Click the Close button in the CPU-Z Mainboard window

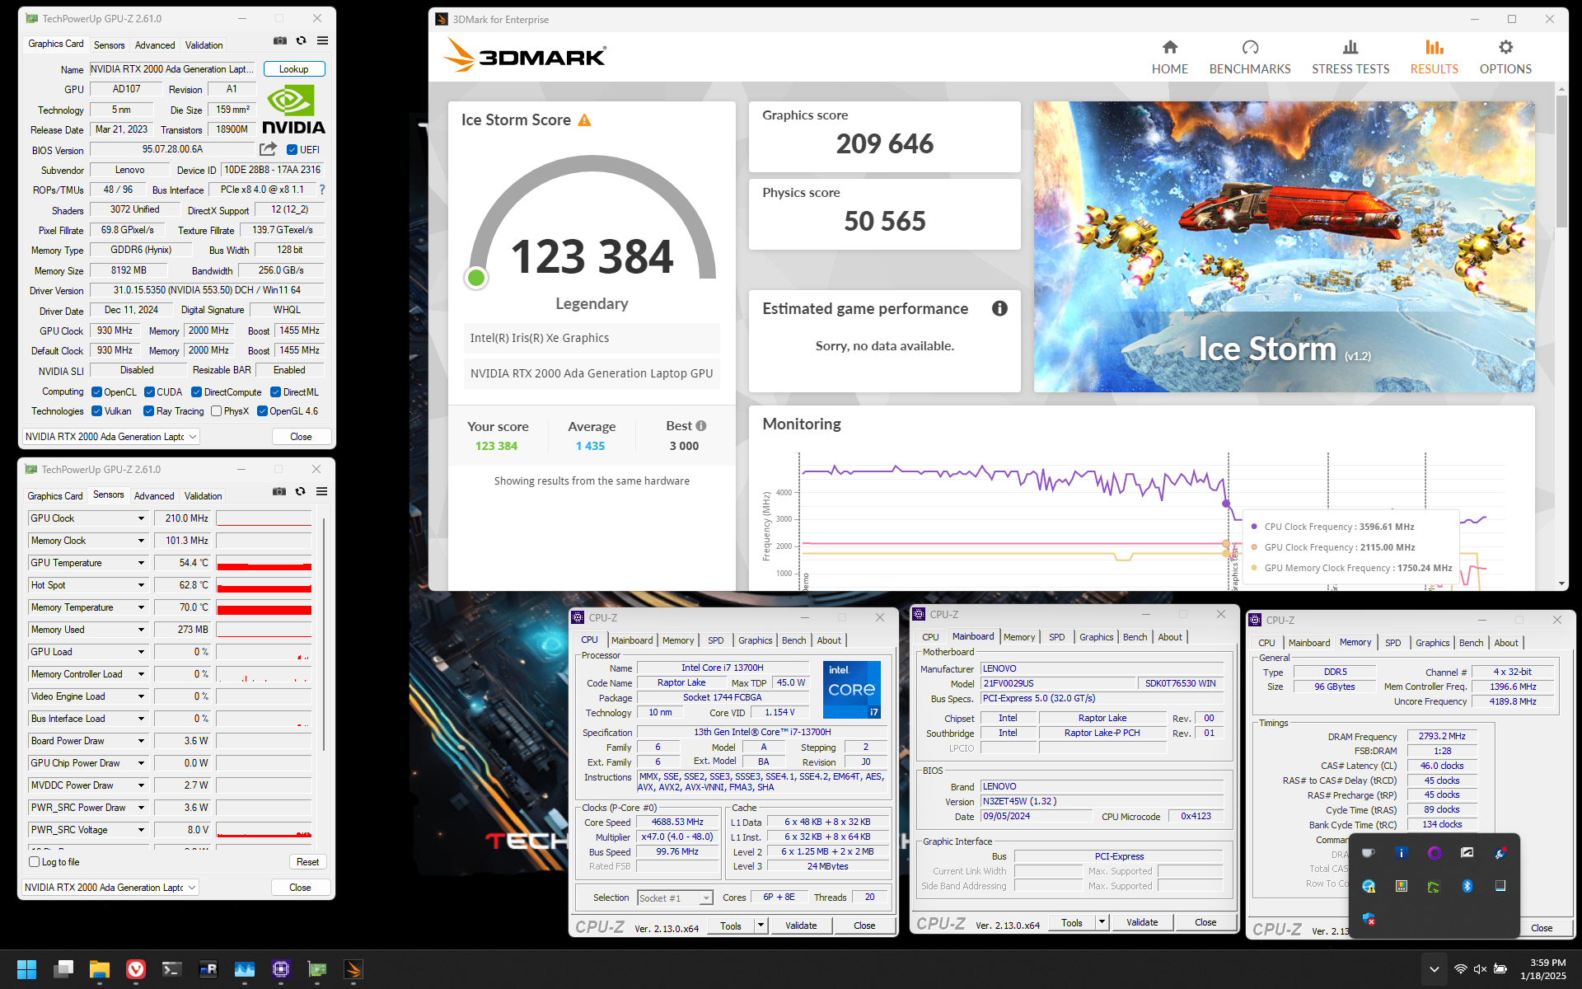(x=1205, y=922)
